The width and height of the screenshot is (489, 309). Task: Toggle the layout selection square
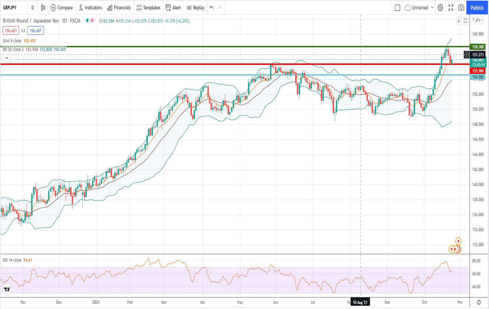tap(397, 8)
